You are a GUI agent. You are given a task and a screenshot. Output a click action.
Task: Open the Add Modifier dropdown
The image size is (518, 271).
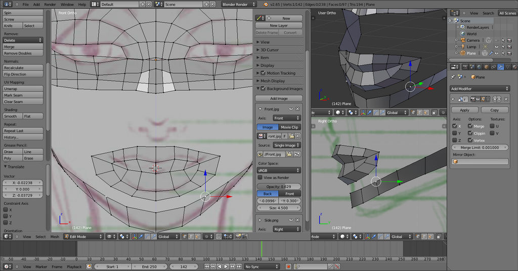pyautogui.click(x=480, y=88)
